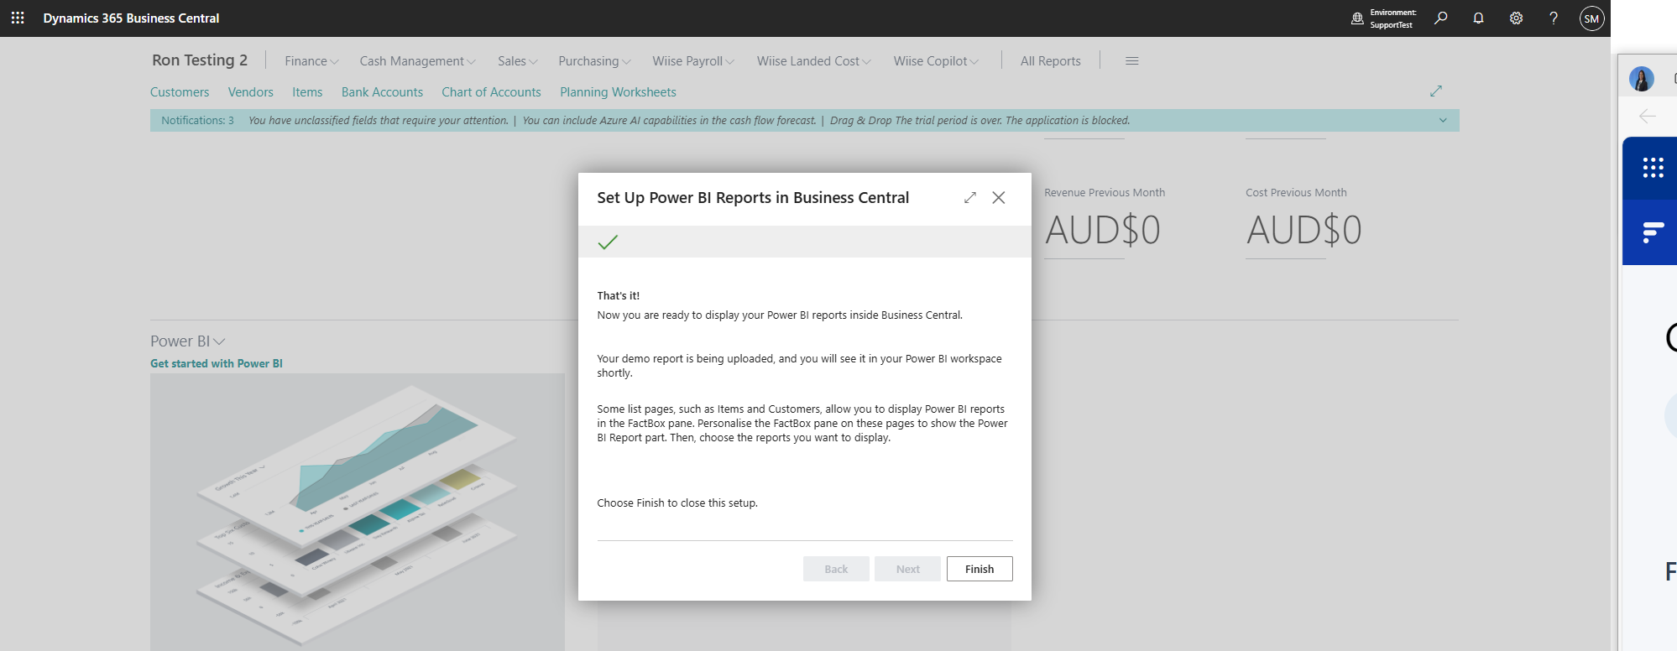The height and width of the screenshot is (651, 1677).
Task: Expand the Sales menu
Action: (x=517, y=60)
